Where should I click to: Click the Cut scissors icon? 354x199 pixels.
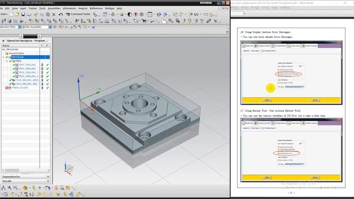[36, 14]
